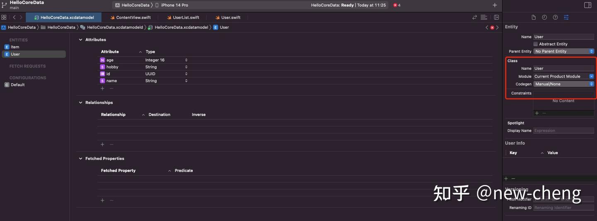Open the Parent Entity dropdown
The width and height of the screenshot is (597, 221).
pos(563,51)
